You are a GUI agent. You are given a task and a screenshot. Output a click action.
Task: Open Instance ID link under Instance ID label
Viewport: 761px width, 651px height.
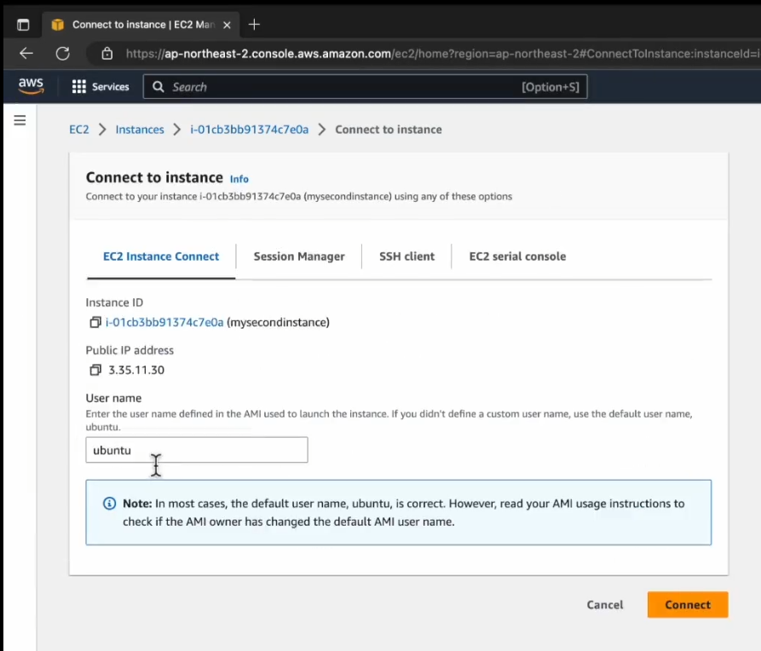point(164,322)
